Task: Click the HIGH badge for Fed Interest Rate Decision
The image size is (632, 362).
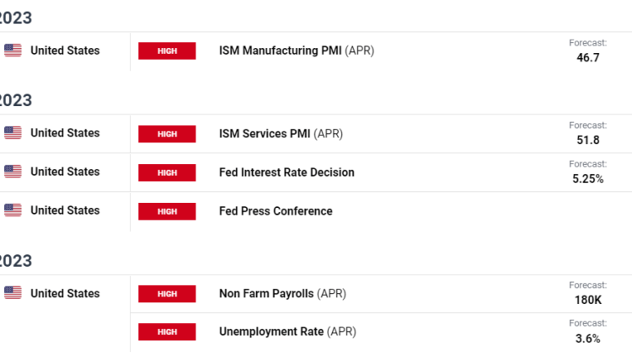Action: [x=167, y=173]
